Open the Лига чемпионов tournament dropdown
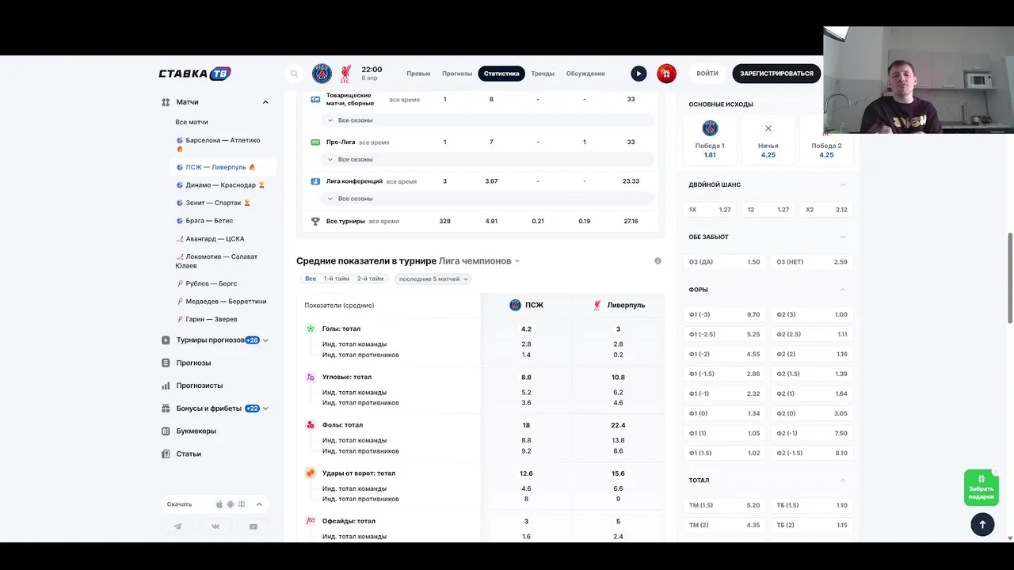 point(479,260)
